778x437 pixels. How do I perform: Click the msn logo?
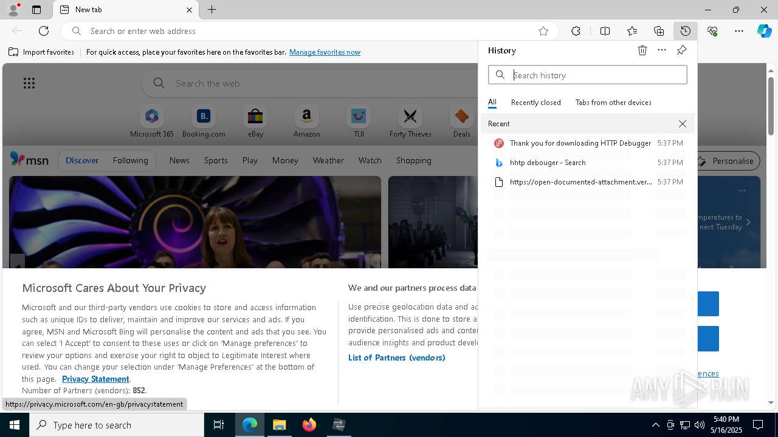click(29, 160)
